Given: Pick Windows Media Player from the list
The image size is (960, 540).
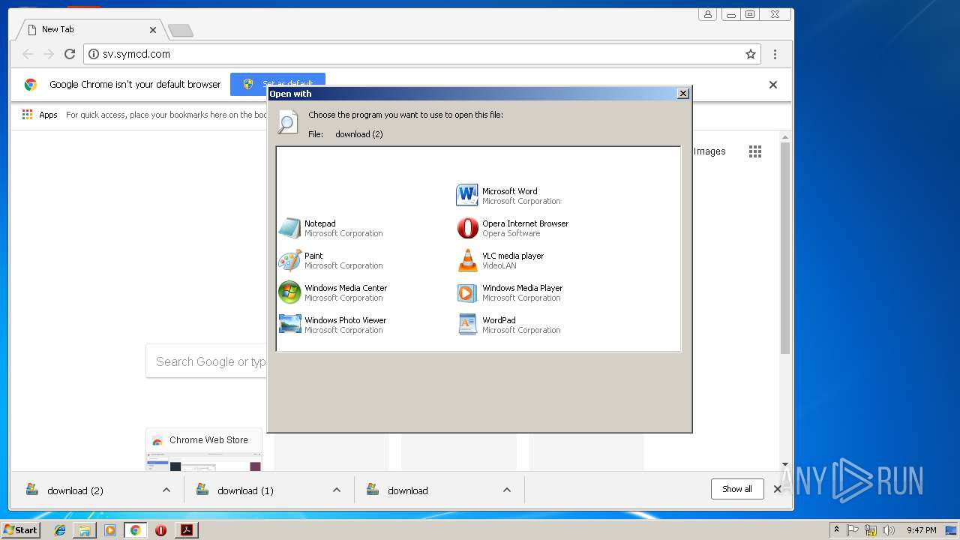Looking at the screenshot, I should (509, 292).
